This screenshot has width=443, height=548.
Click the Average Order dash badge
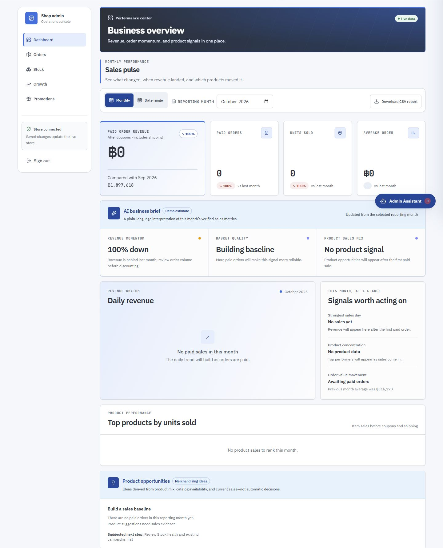click(367, 186)
